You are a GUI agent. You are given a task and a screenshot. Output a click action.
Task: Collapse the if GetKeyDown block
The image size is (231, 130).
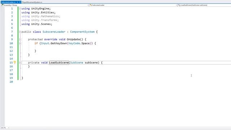coord(20,43)
